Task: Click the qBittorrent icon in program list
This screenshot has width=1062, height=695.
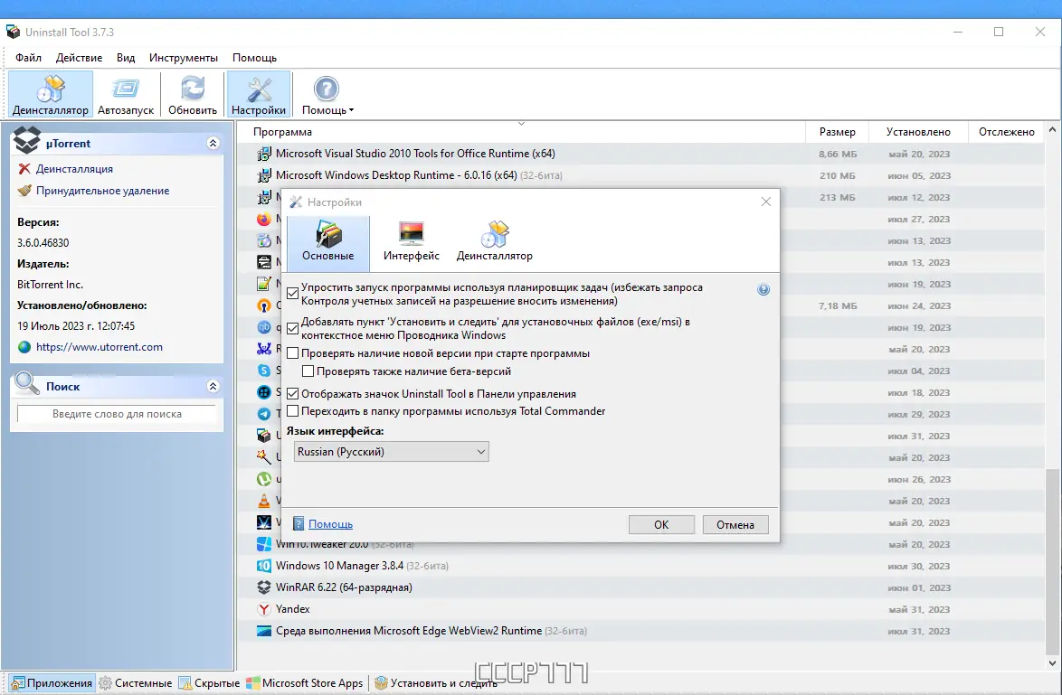Action: (x=264, y=327)
